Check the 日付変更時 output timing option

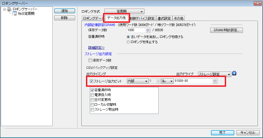point(92,100)
